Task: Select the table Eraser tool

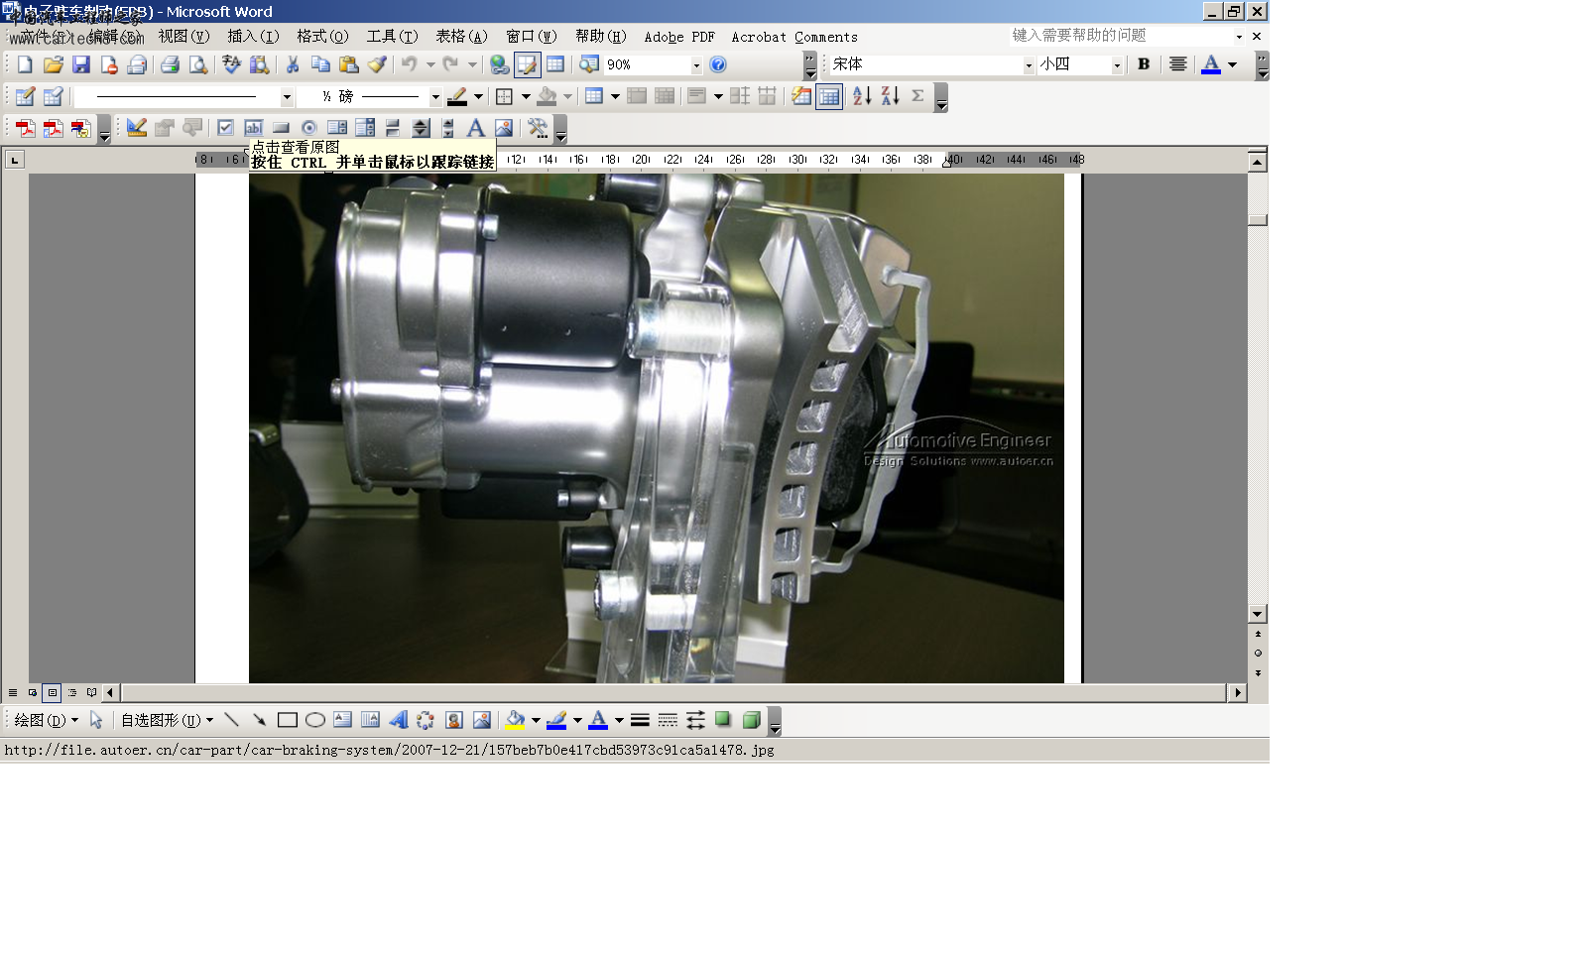Action: 53,96
